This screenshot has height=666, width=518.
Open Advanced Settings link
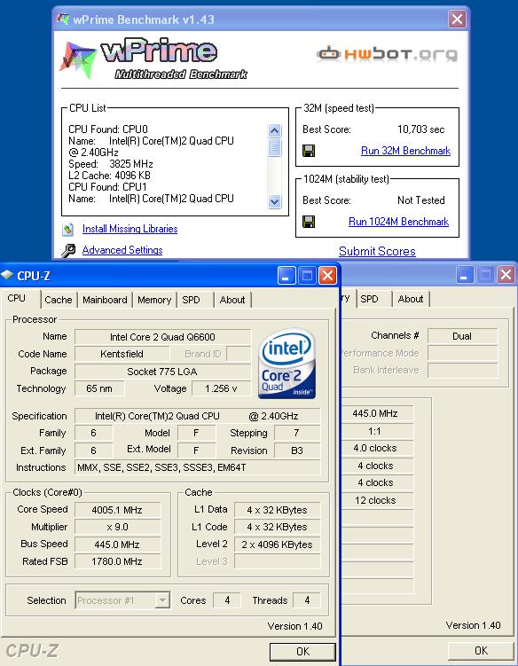[122, 250]
